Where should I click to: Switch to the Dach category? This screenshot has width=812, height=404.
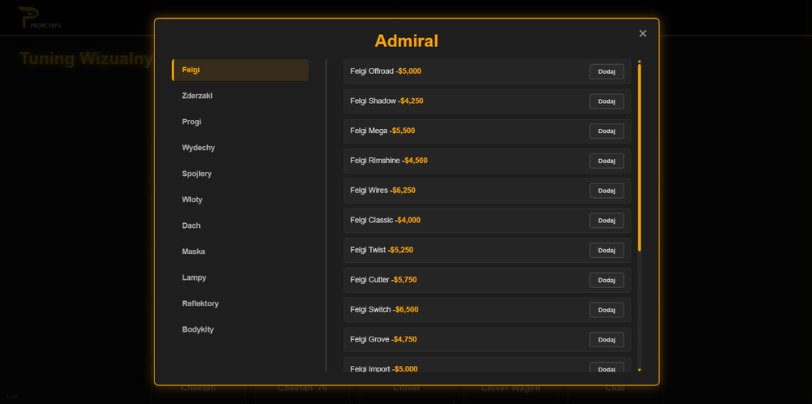click(x=240, y=226)
